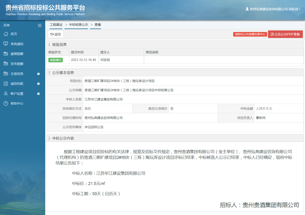
Task: Click the 中标结果公示 breadcrumb
Action: 79,25
